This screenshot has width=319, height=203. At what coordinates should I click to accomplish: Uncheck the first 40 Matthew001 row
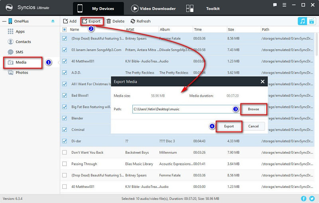tap(65, 61)
